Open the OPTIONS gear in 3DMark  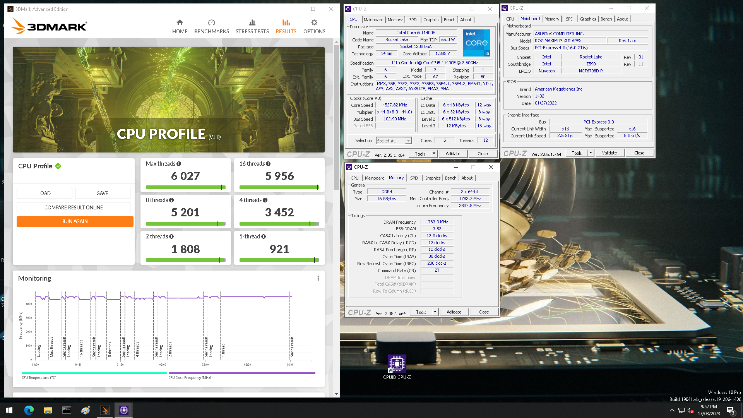coord(314,26)
